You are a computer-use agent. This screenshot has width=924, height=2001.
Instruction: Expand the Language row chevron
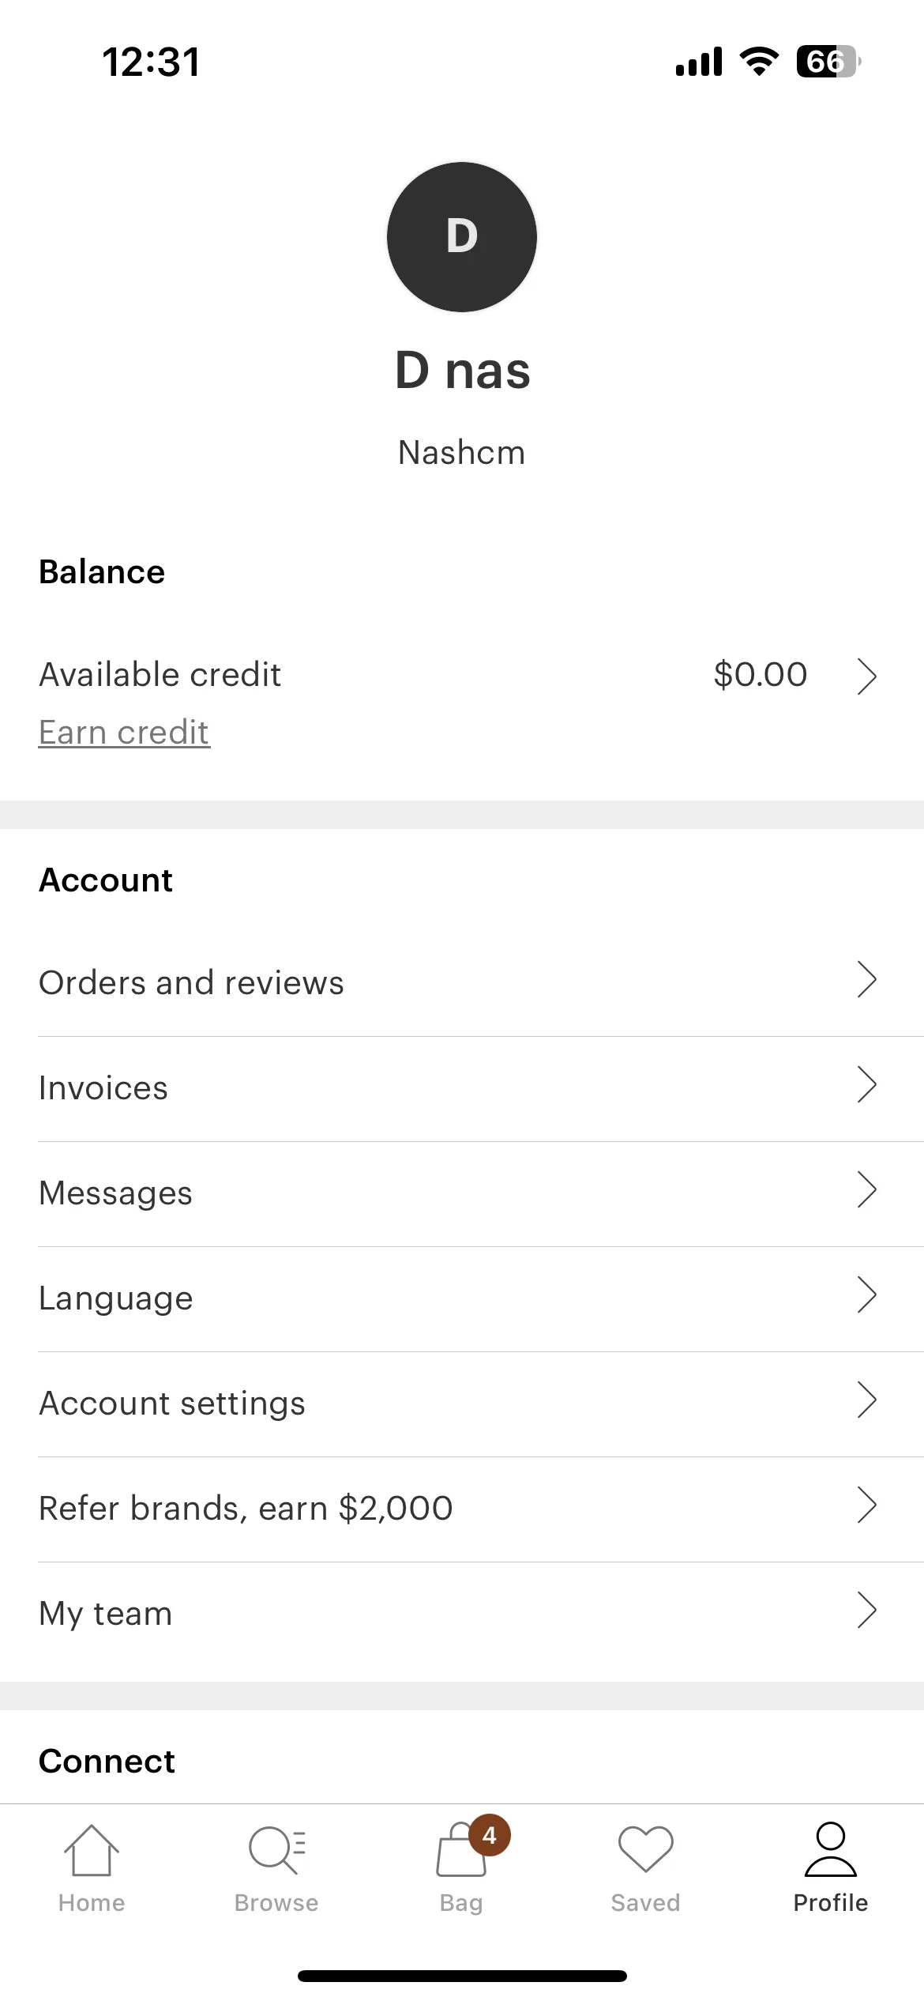pyautogui.click(x=867, y=1295)
